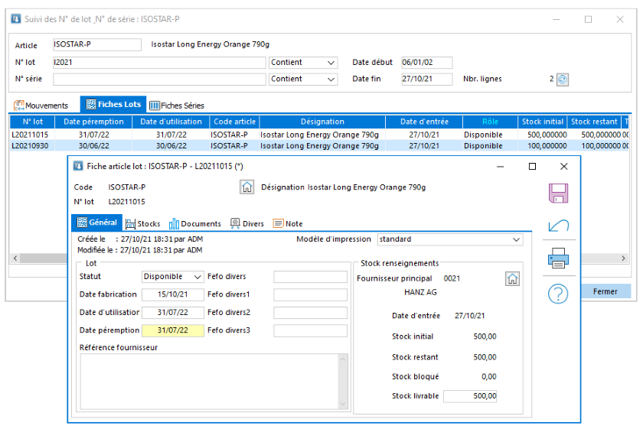Click the Date fin field
This screenshot has width=643, height=429.
pos(426,79)
